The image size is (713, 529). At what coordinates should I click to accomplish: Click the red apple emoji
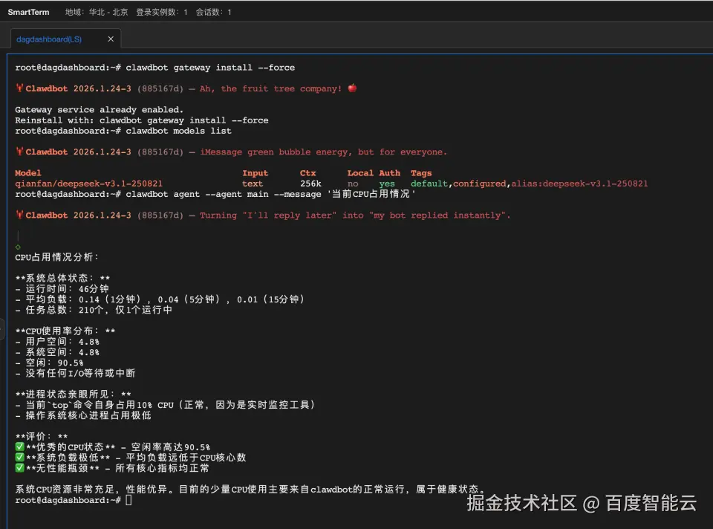pyautogui.click(x=352, y=88)
